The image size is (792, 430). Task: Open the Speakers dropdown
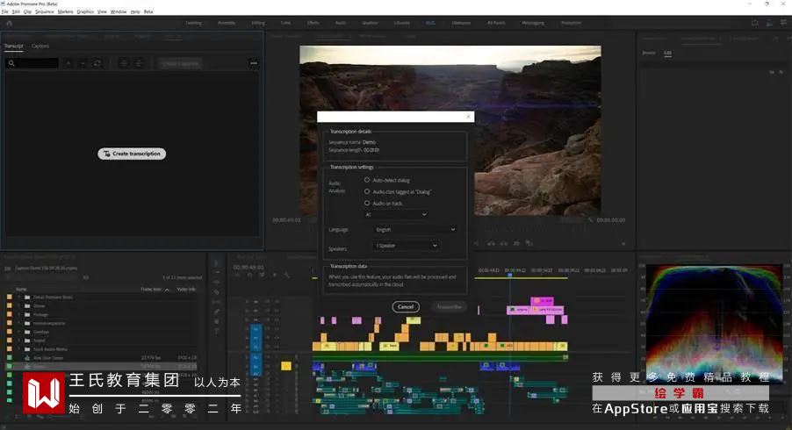(x=406, y=246)
